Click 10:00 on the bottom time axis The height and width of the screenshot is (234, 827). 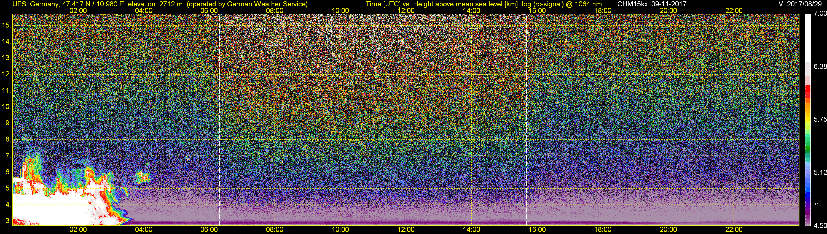(340, 230)
